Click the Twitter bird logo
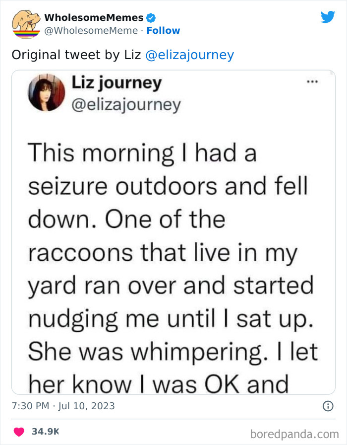The image size is (347, 445). [328, 17]
